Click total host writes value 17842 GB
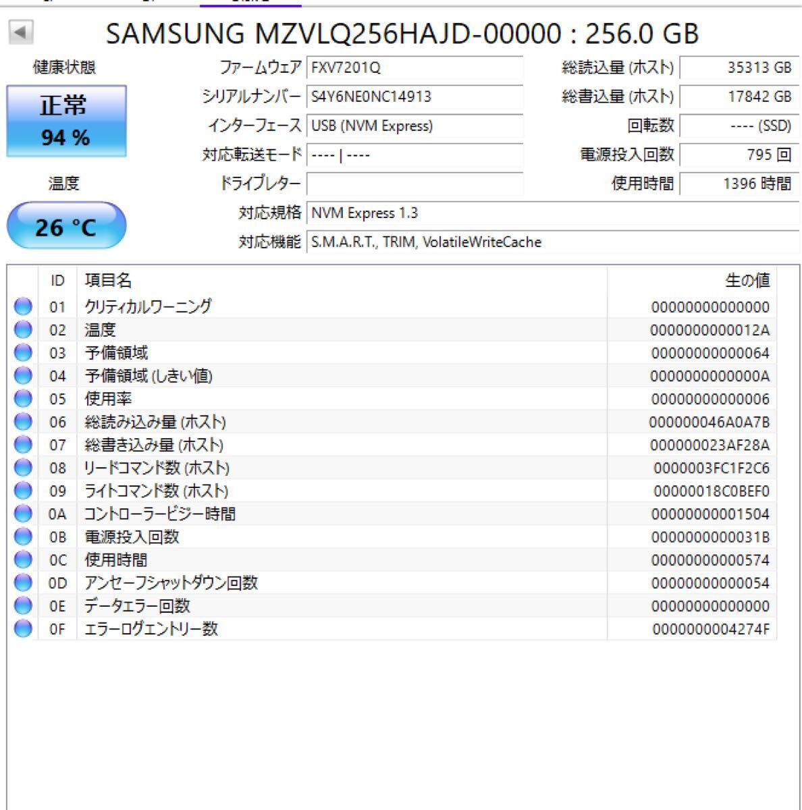Screen dimensions: 802x810 739,97
